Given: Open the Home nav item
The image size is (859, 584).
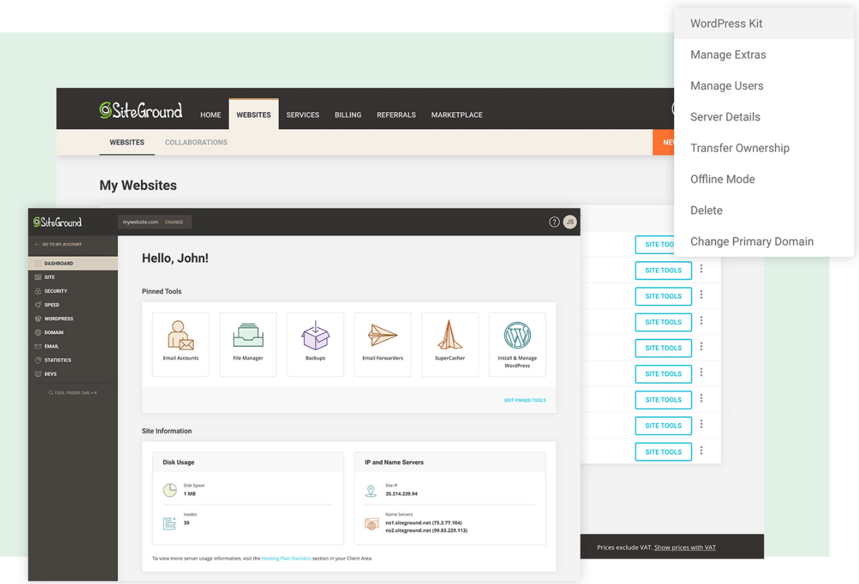Looking at the screenshot, I should (x=210, y=115).
